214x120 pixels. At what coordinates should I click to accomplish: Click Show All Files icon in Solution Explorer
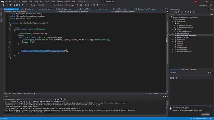191,12
